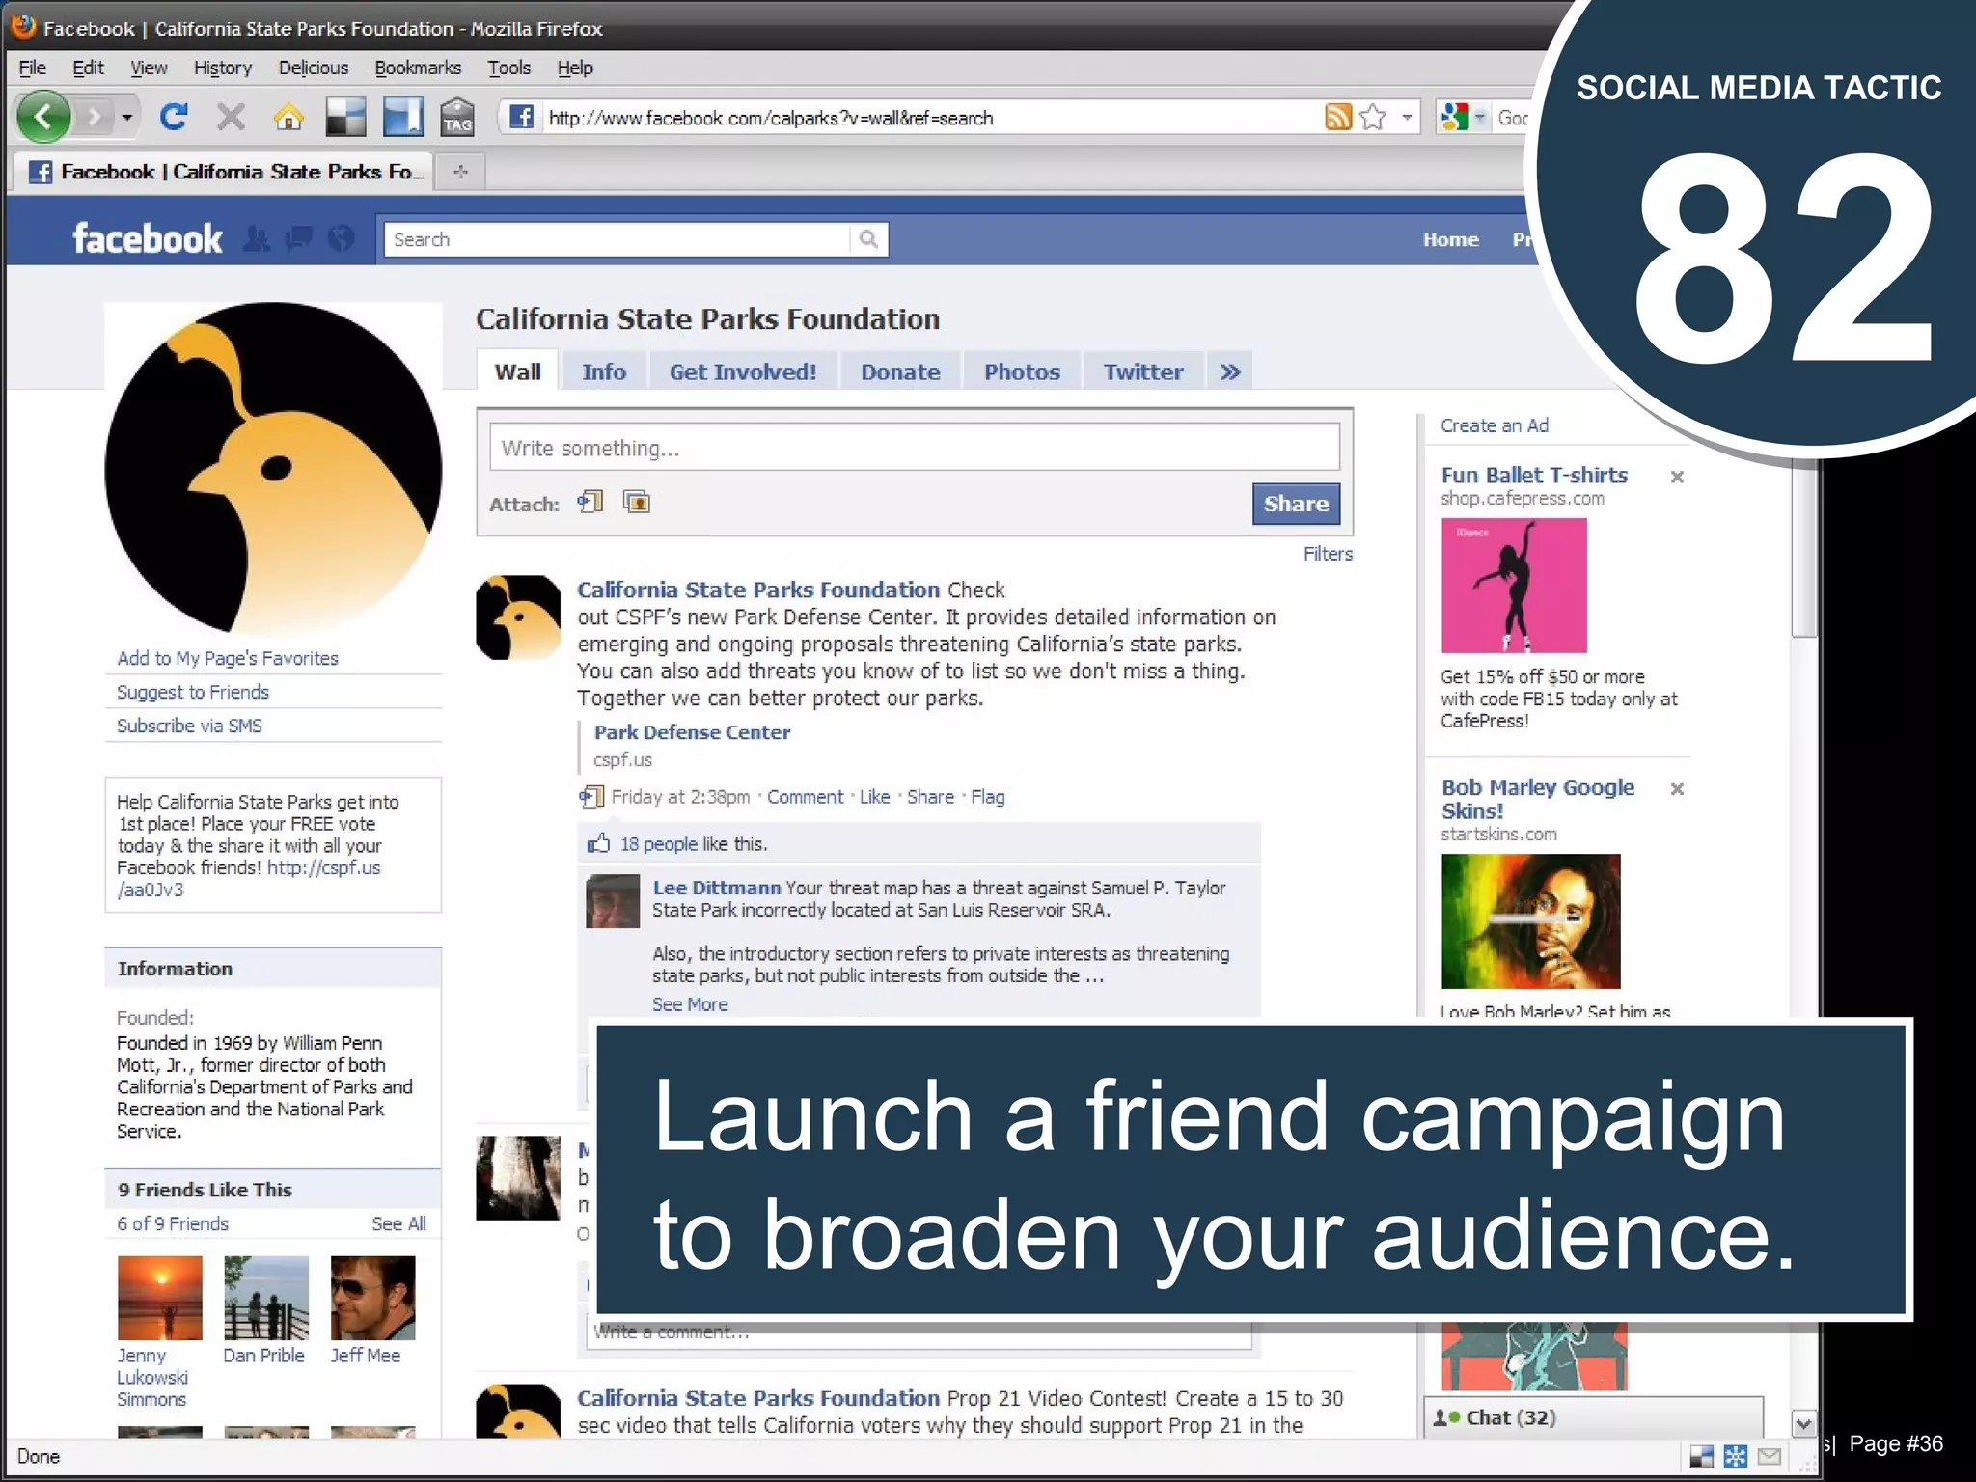This screenshot has height=1482, width=1976.
Task: Open the Bookmarks menu
Action: tap(418, 68)
